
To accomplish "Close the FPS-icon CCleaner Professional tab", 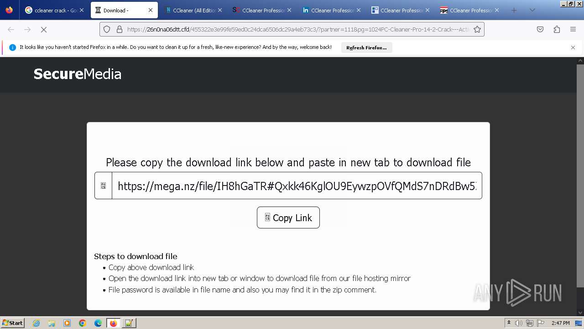I will tap(497, 10).
